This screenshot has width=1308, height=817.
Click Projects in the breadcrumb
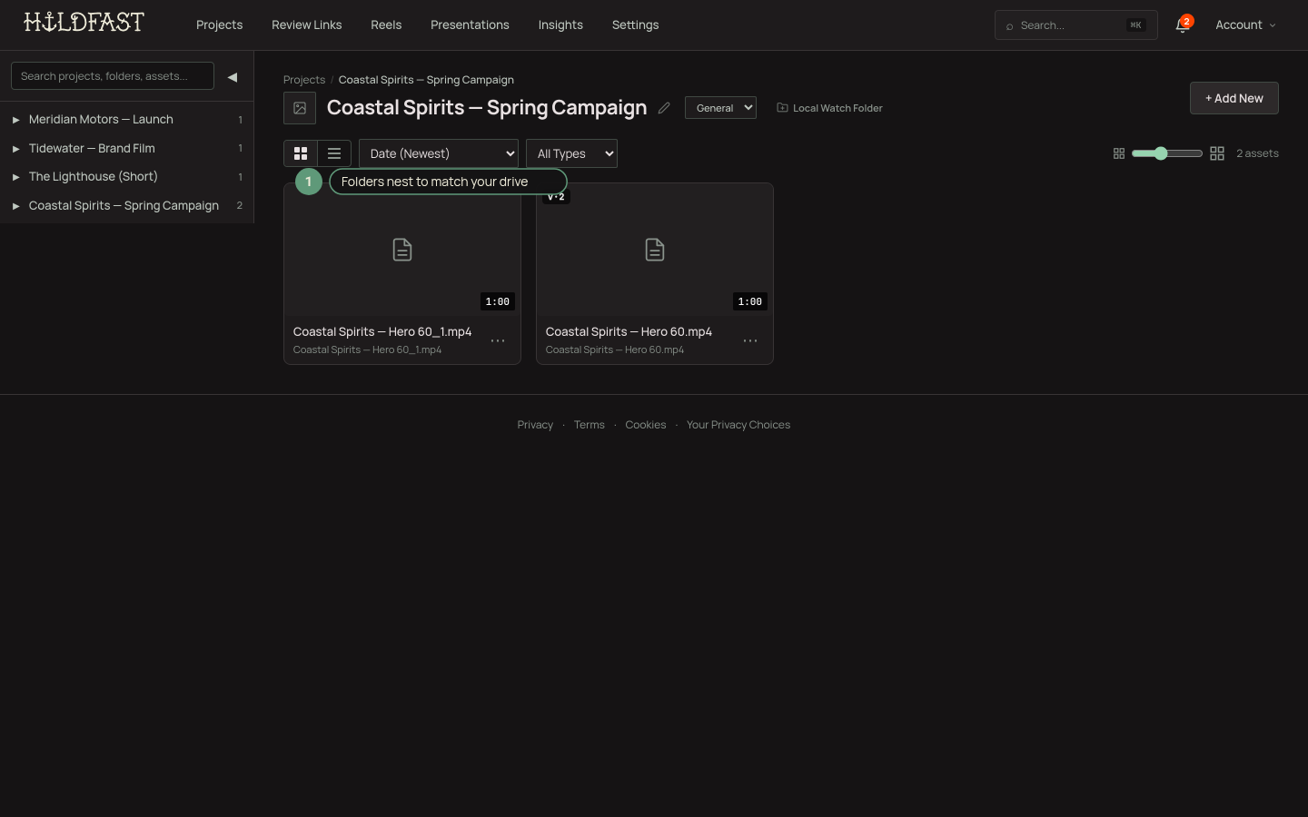tap(303, 80)
